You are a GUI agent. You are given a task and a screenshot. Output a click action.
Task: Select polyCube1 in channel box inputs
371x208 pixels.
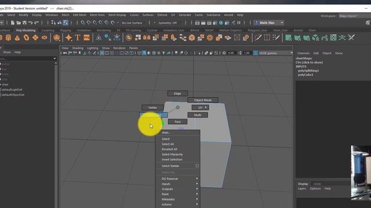pos(305,75)
